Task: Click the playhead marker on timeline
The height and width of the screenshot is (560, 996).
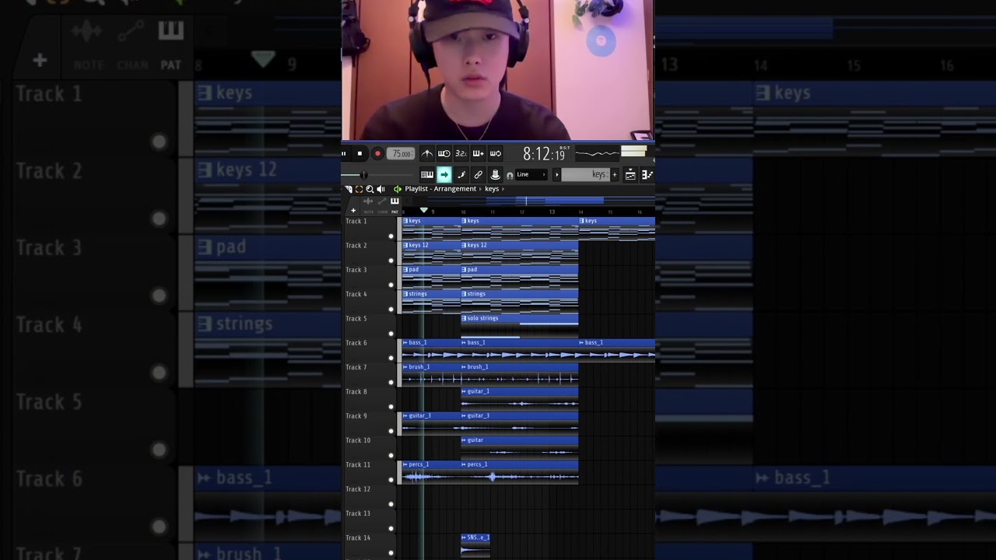Action: pyautogui.click(x=423, y=210)
